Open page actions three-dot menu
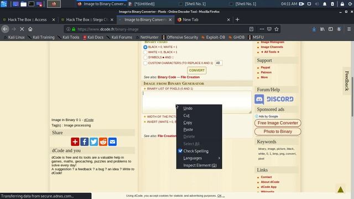The height and width of the screenshot is (199, 354). coord(262,29)
